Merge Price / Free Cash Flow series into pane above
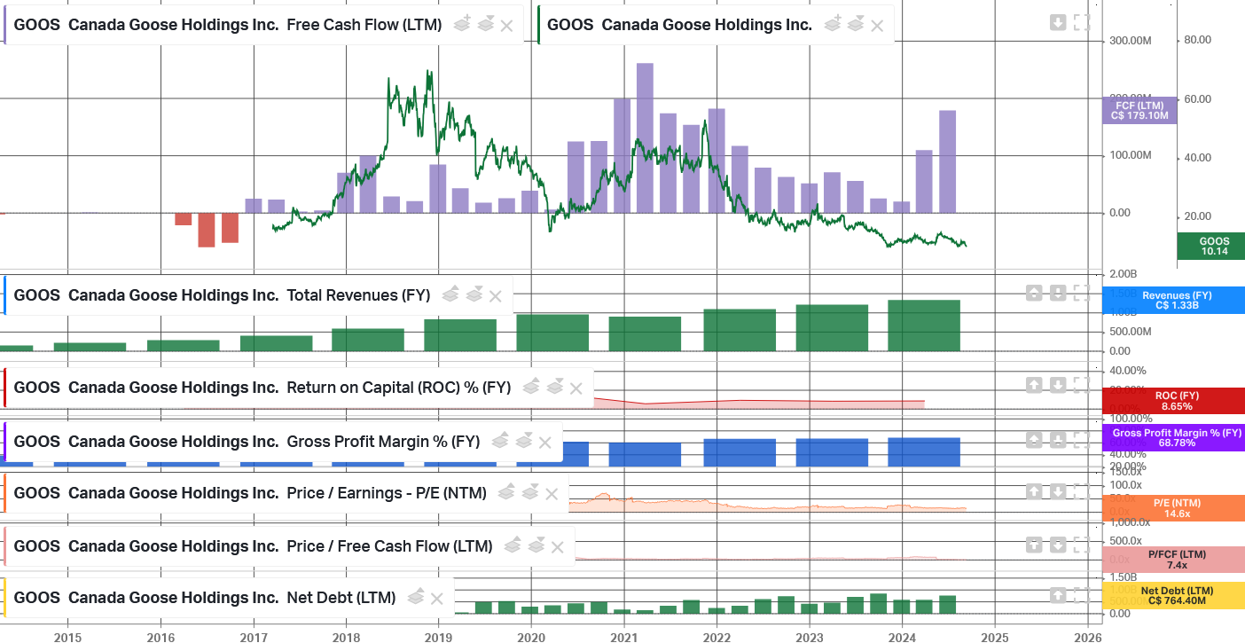This screenshot has height=643, width=1245. point(513,545)
